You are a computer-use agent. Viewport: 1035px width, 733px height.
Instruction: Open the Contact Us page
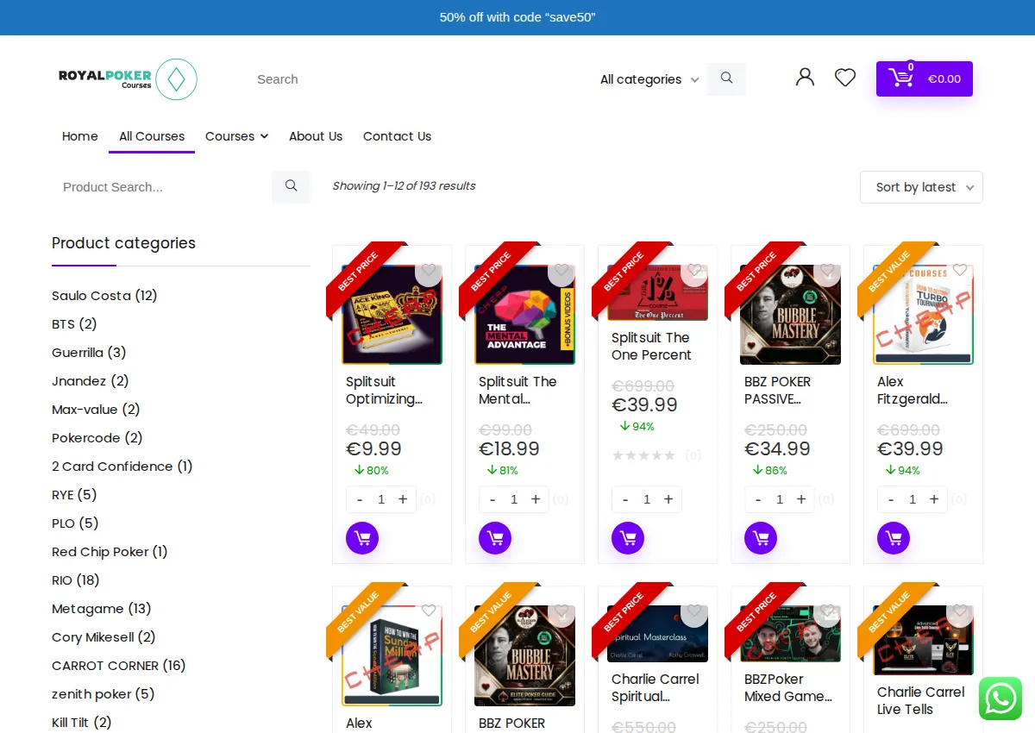[x=397, y=136]
